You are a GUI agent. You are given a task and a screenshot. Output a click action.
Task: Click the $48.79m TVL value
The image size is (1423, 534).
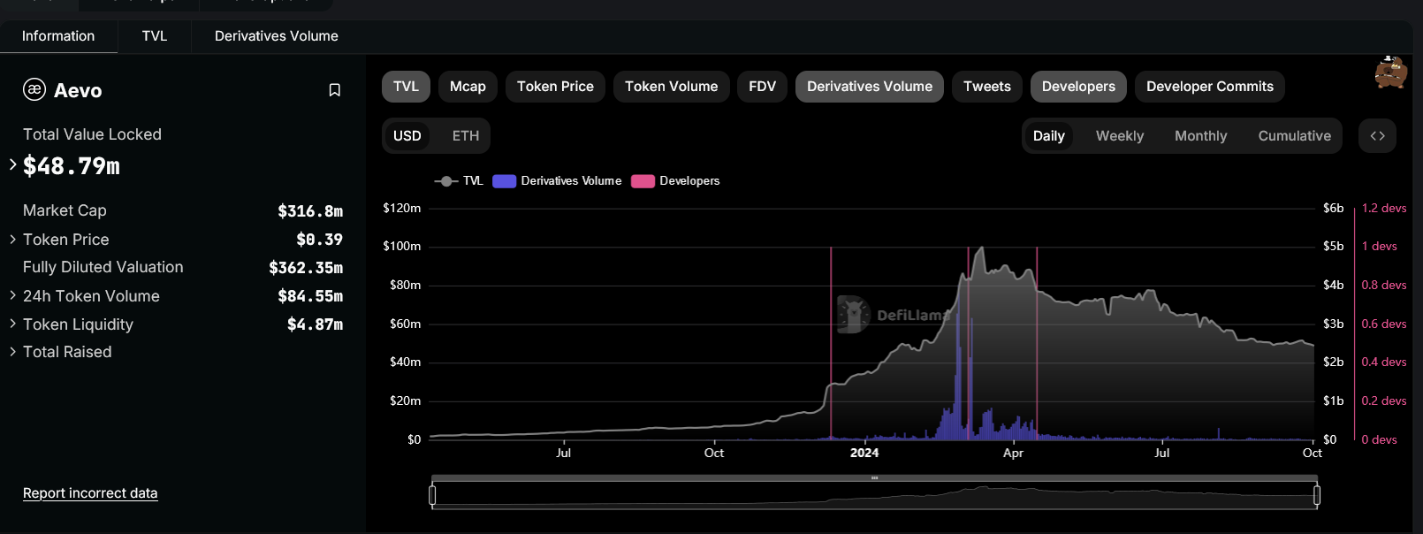tap(72, 166)
